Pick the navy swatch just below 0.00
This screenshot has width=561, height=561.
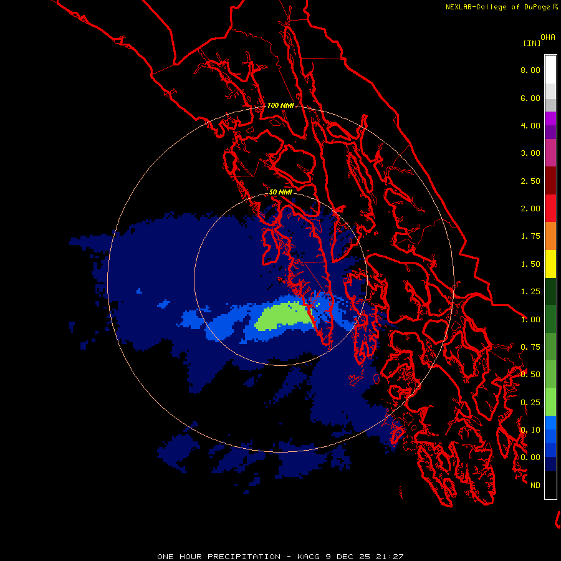point(550,464)
